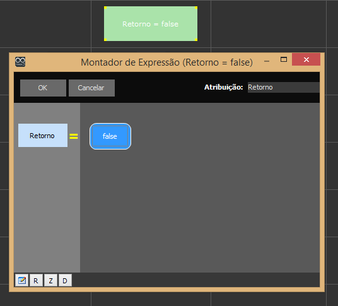Click the bottom-left yellow handle of green node
Viewport: 338px width, 306px height.
tap(105, 40)
